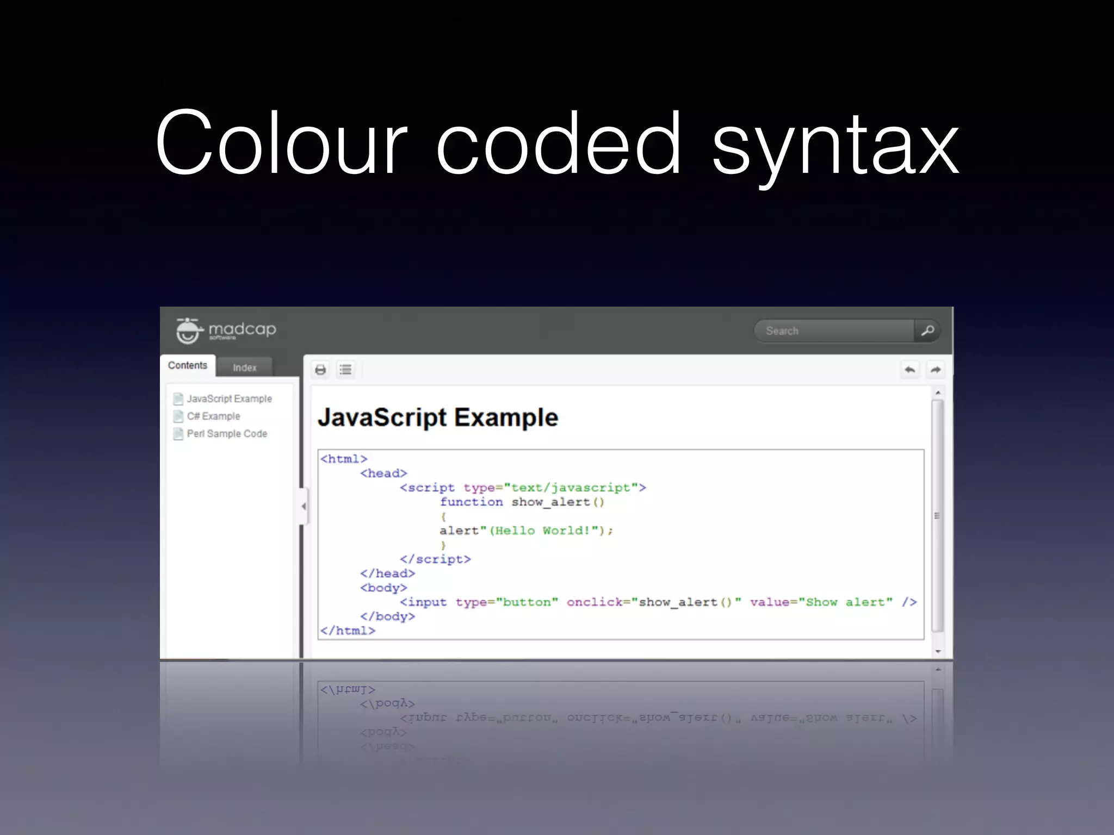
Task: Click the MadCap Software logo
Action: click(x=226, y=331)
